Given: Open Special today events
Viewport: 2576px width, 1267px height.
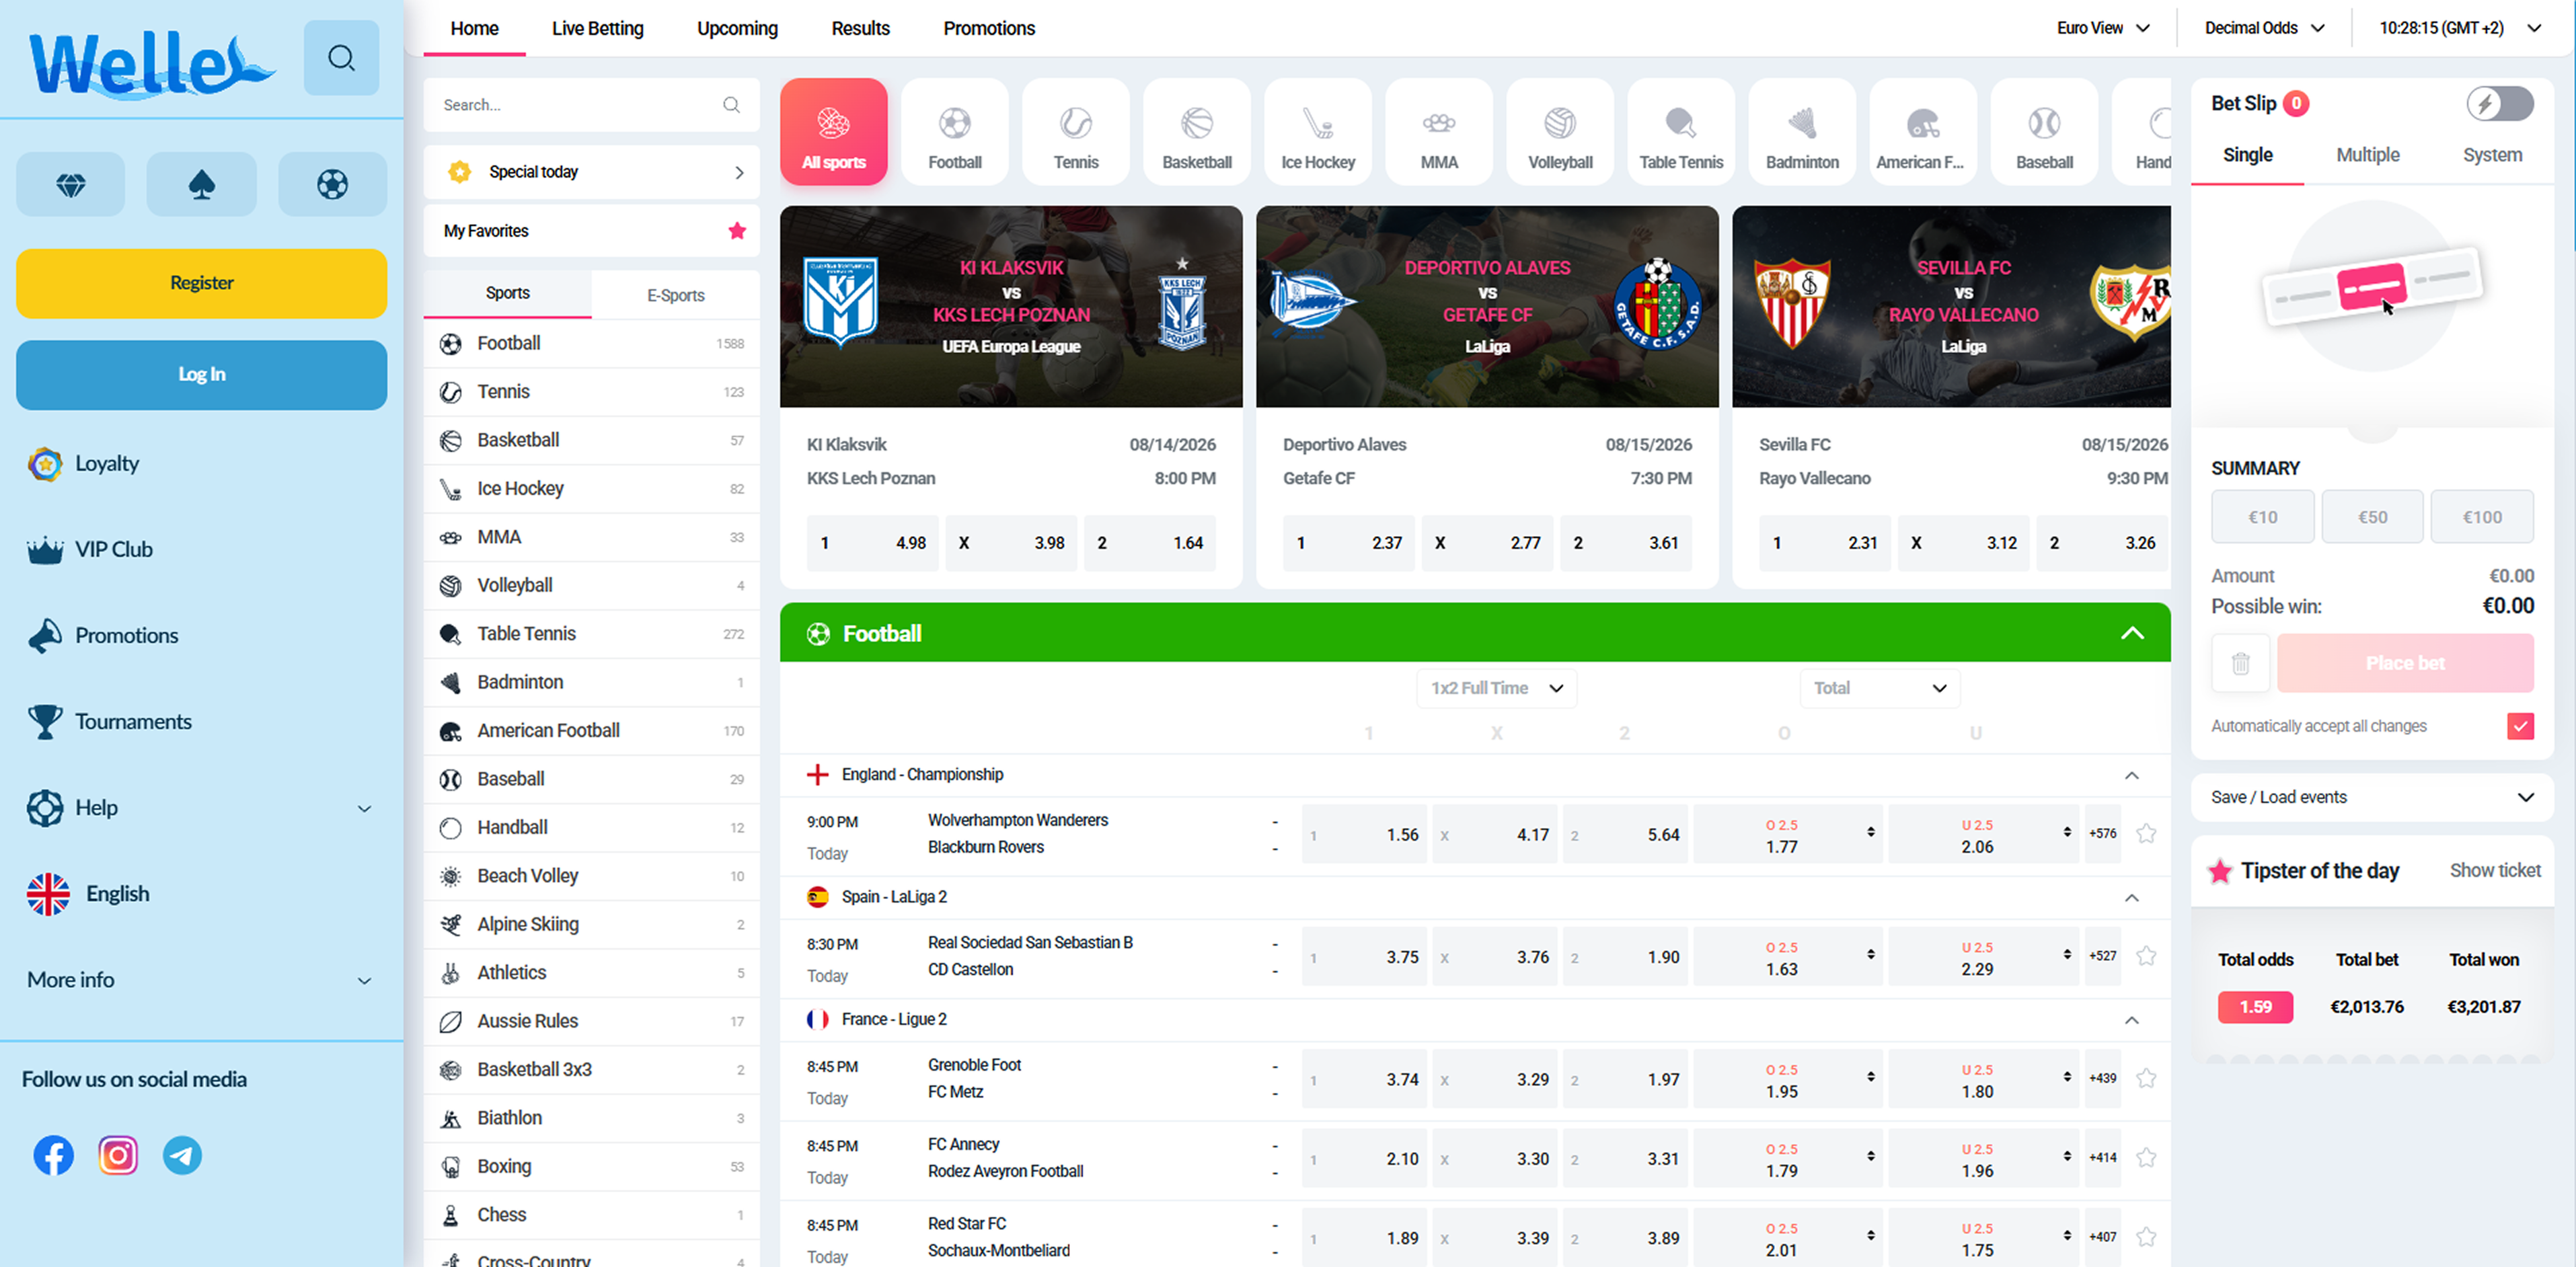Looking at the screenshot, I should [591, 172].
